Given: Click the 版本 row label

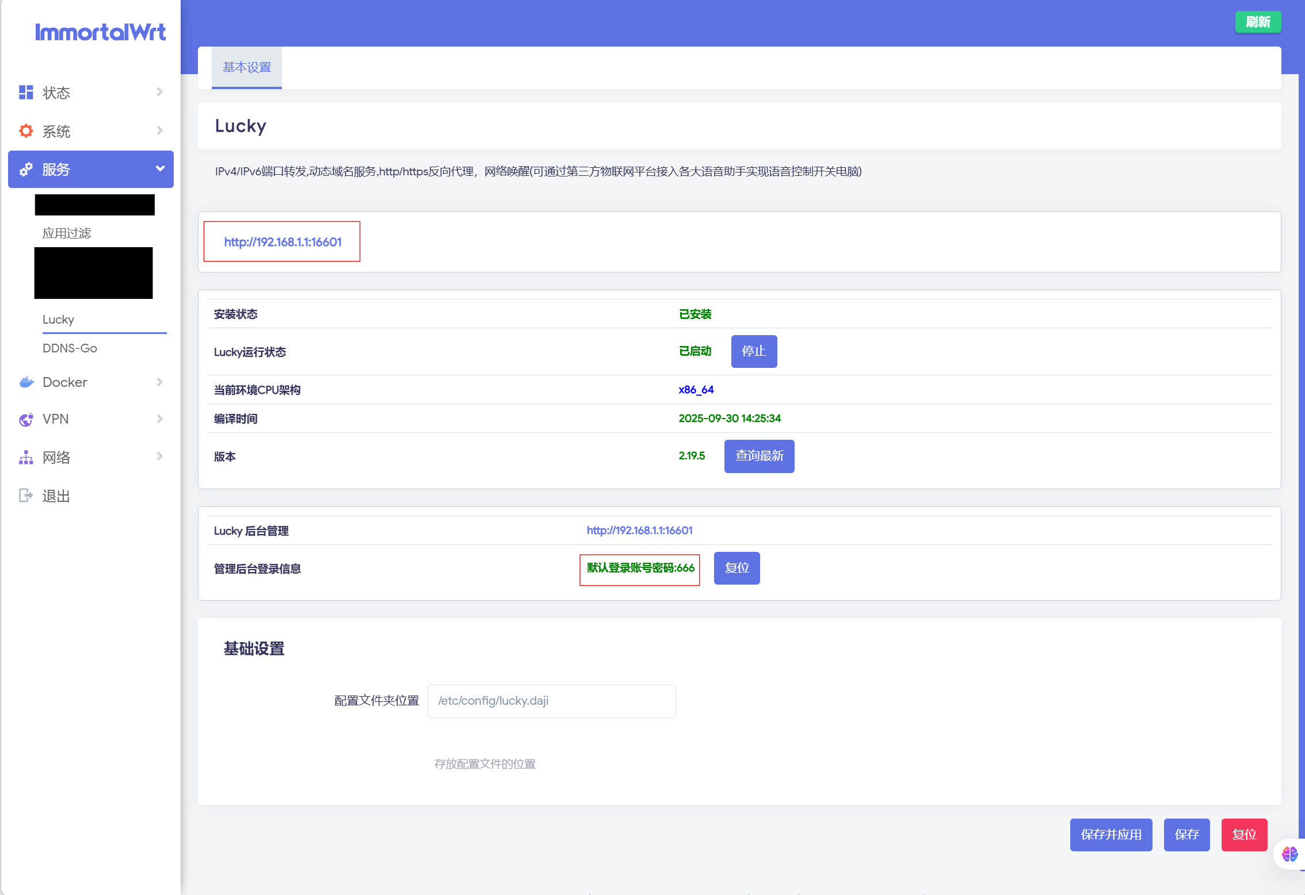Looking at the screenshot, I should 224,456.
